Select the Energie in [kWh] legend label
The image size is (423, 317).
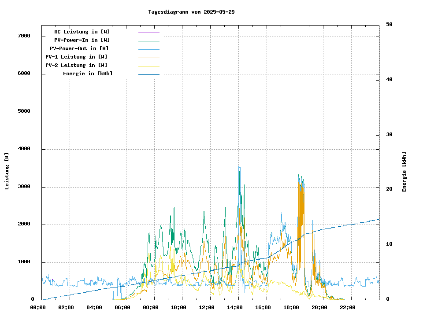pyautogui.click(x=87, y=74)
